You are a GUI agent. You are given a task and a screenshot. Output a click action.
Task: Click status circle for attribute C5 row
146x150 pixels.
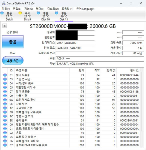(x=5, y=137)
